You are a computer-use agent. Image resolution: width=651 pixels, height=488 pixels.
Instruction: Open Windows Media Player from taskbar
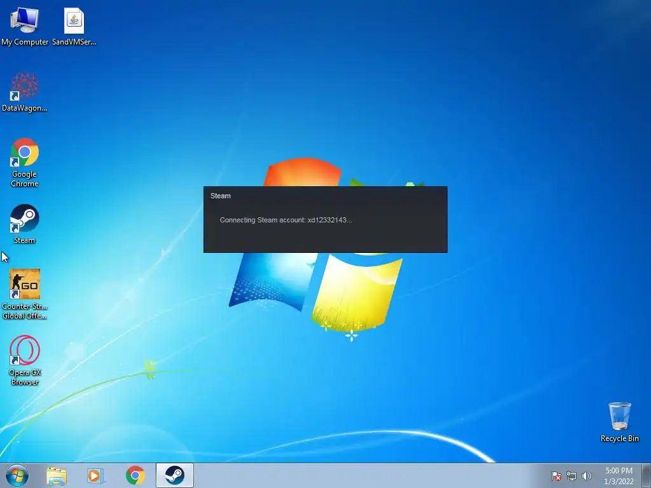pyautogui.click(x=95, y=475)
